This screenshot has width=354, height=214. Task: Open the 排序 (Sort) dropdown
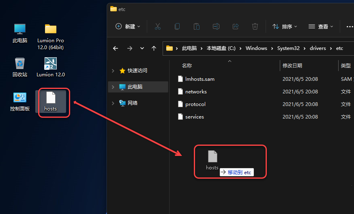click(x=285, y=26)
